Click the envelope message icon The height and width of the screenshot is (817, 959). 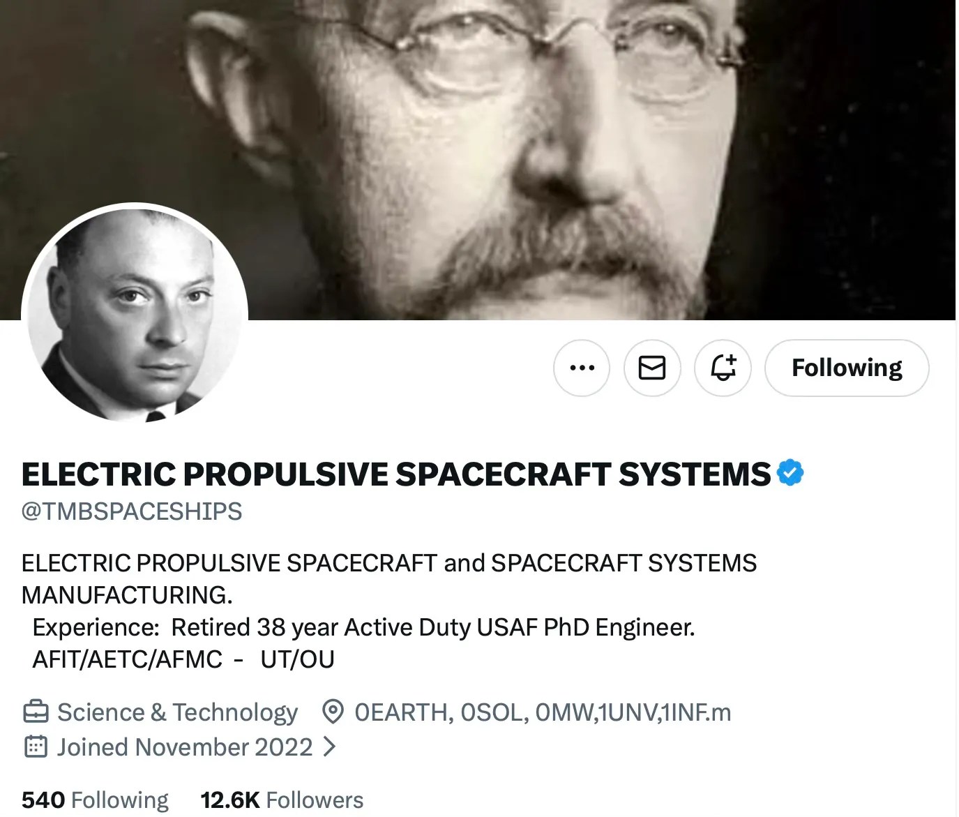pos(652,368)
